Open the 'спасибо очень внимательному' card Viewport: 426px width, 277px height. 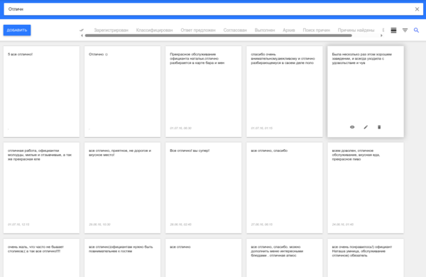[285, 92]
